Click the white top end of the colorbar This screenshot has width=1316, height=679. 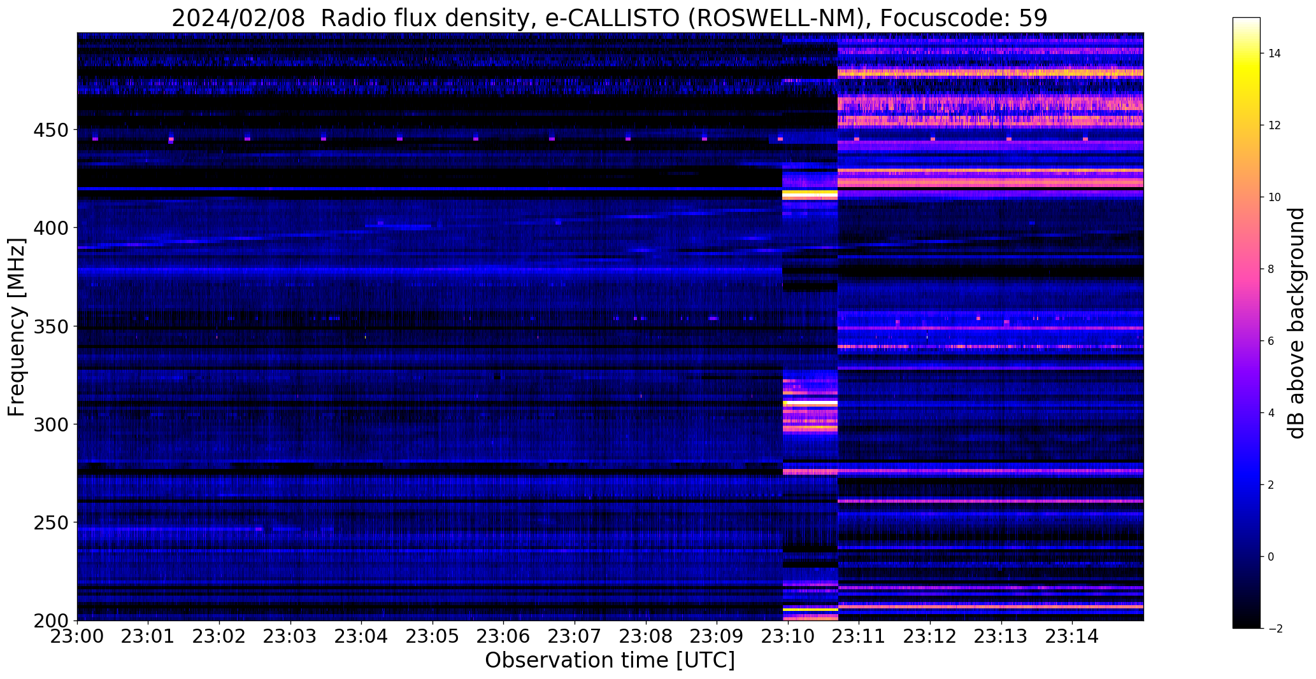(x=1247, y=21)
